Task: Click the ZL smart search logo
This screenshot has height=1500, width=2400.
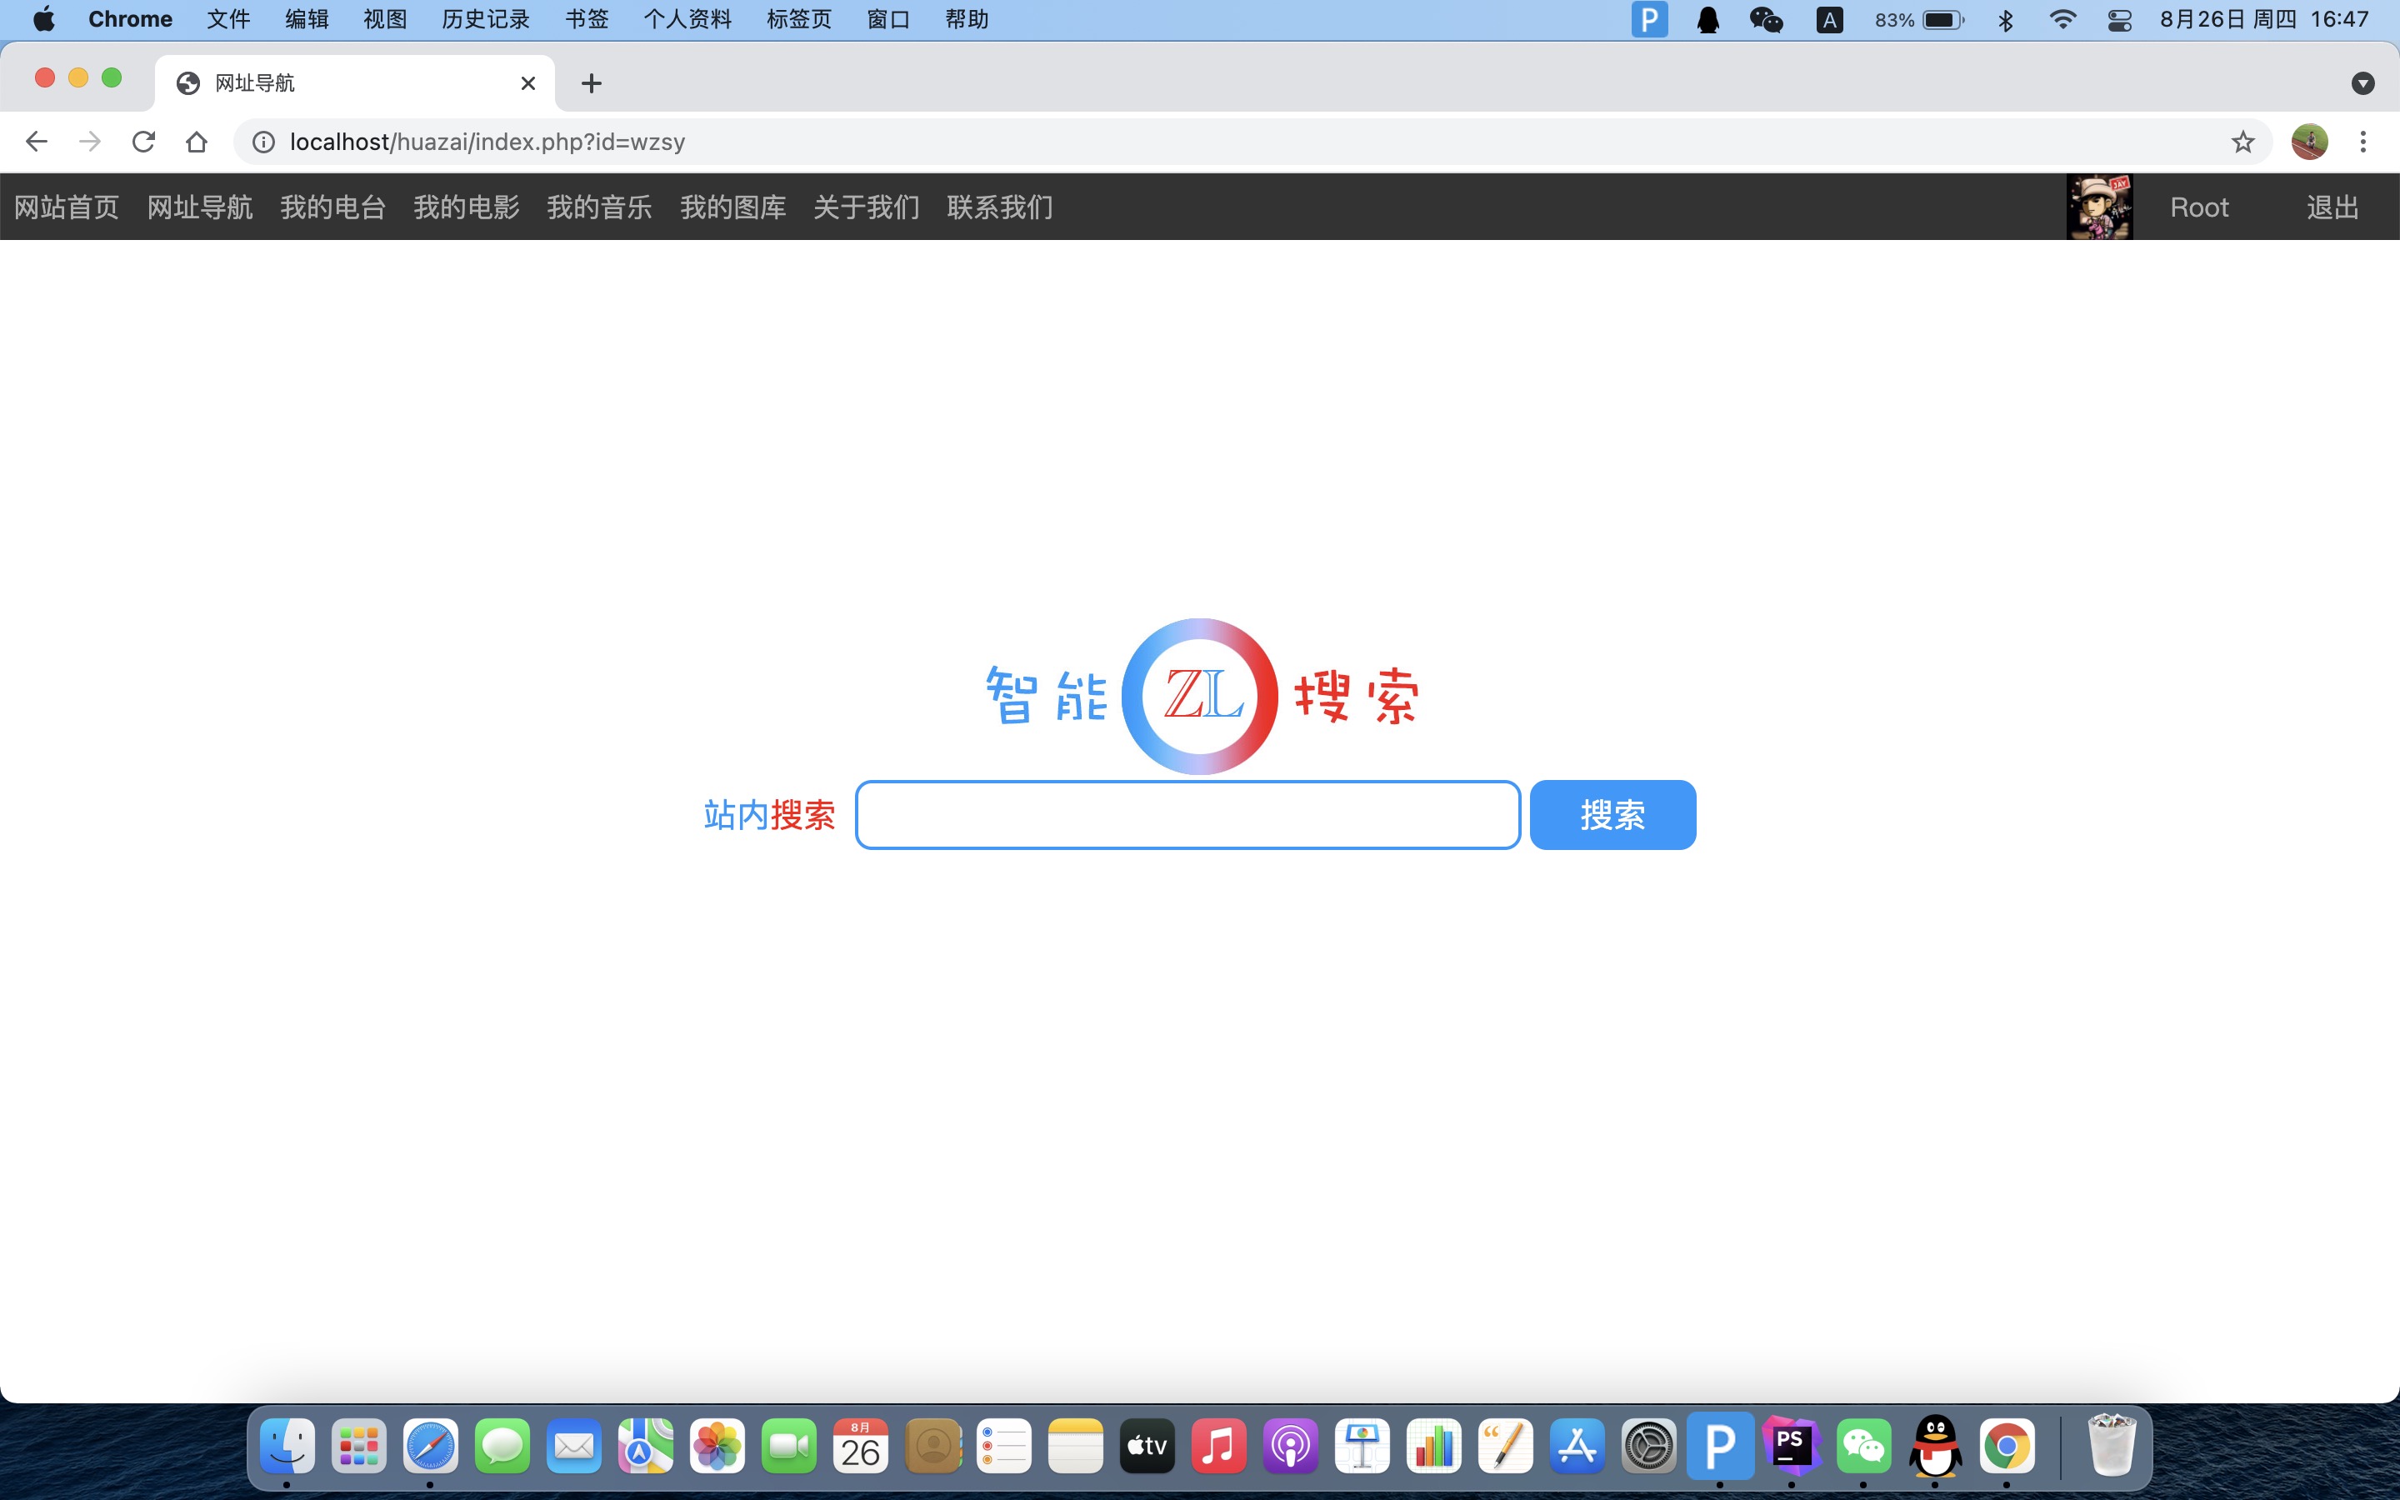Action: click(x=1199, y=696)
